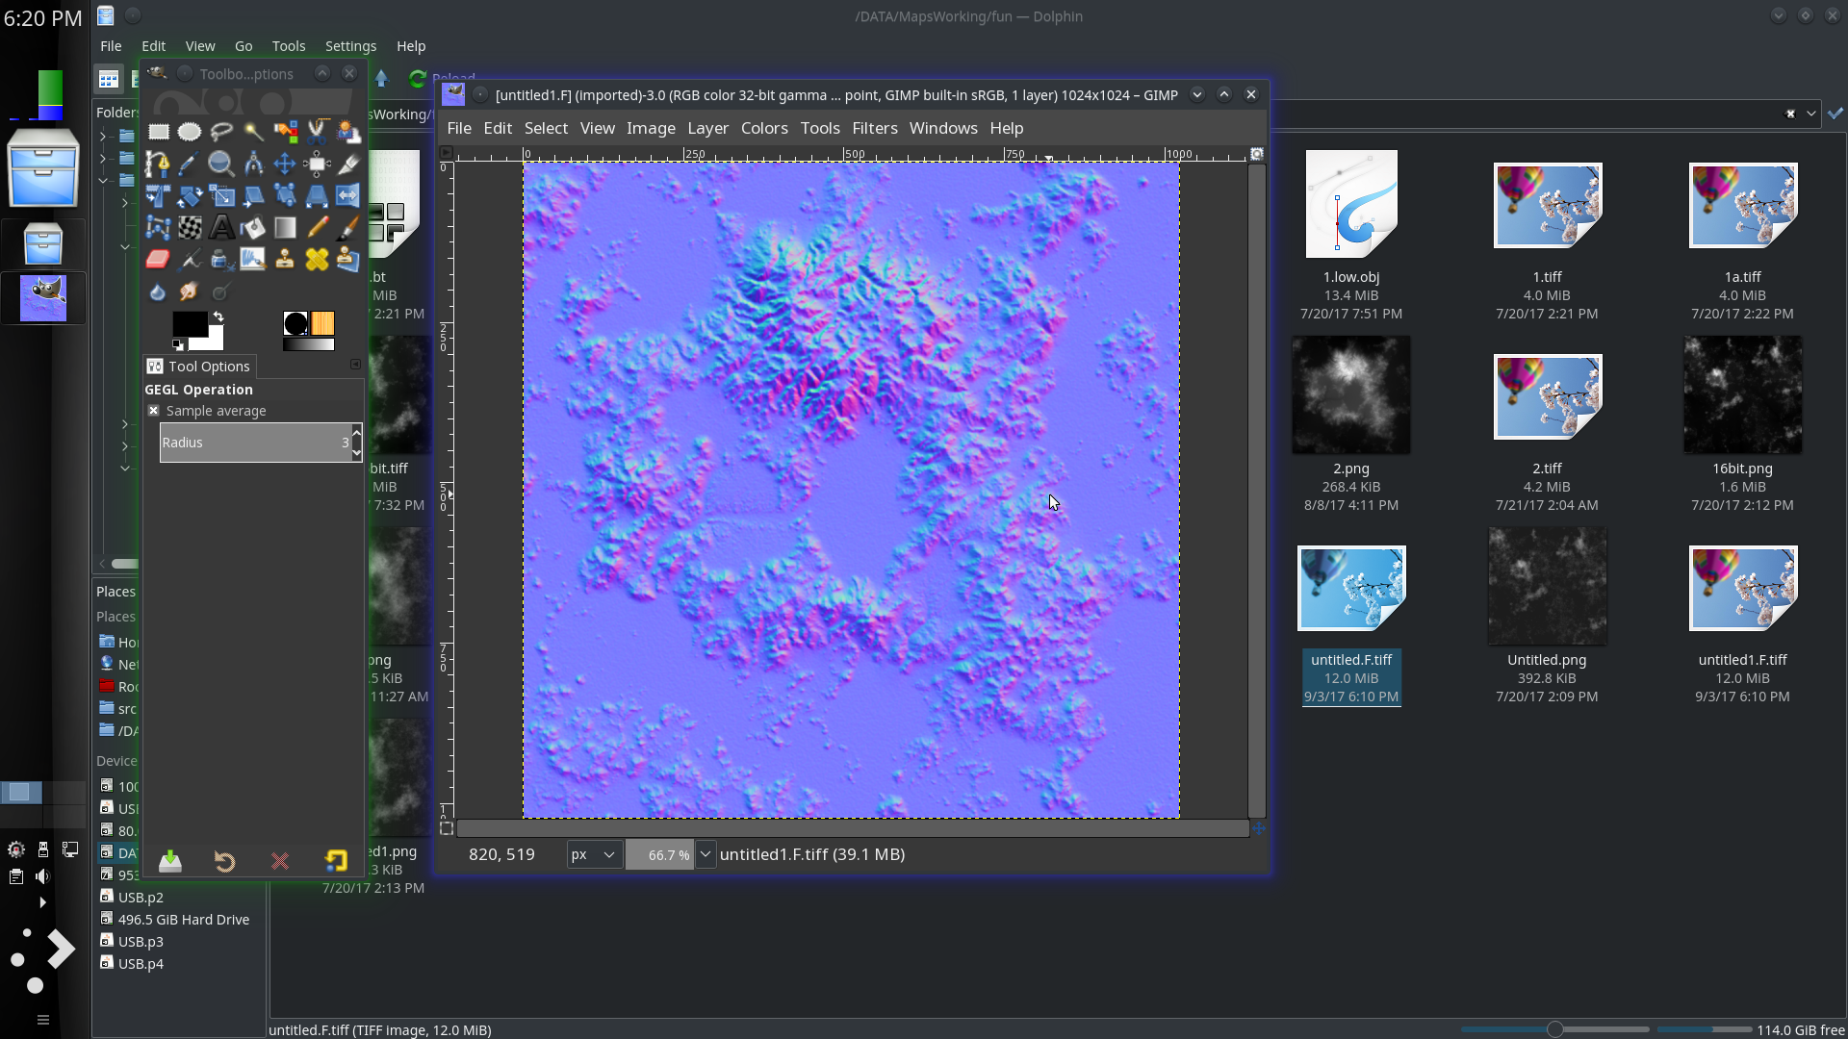Open GIMP Filters menu

click(875, 128)
